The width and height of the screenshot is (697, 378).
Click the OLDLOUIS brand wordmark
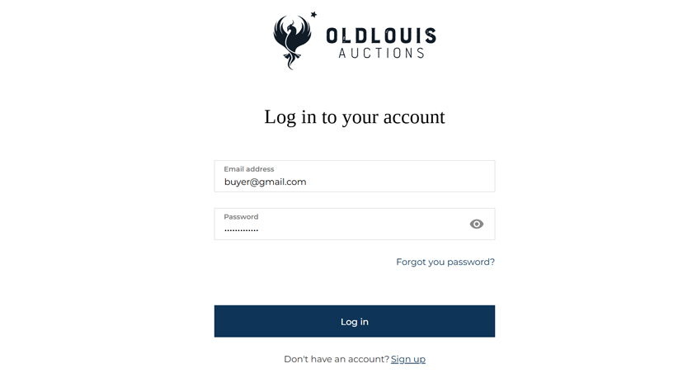[x=381, y=36]
